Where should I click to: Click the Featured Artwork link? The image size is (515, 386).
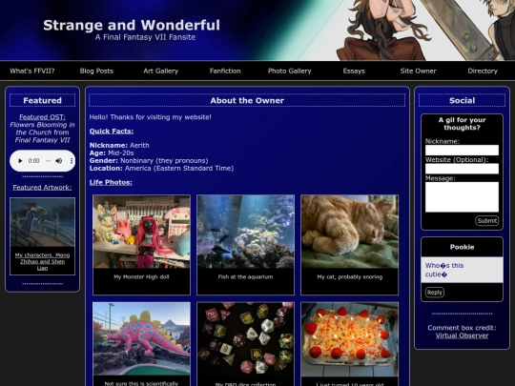click(x=42, y=188)
